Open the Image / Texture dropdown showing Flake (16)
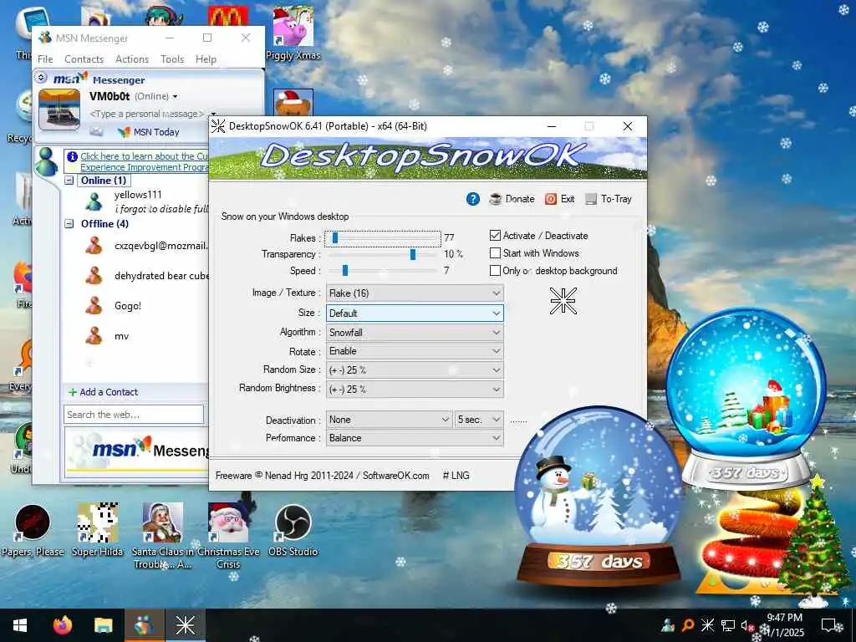This screenshot has width=856, height=642. pyautogui.click(x=415, y=293)
